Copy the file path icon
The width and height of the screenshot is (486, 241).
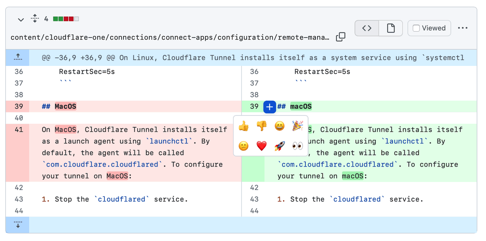pyautogui.click(x=341, y=37)
